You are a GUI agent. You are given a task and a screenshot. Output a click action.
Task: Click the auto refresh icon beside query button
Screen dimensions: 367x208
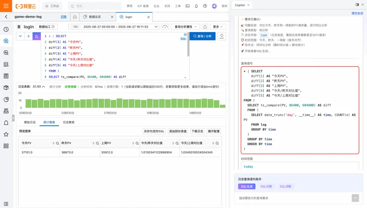222,36
